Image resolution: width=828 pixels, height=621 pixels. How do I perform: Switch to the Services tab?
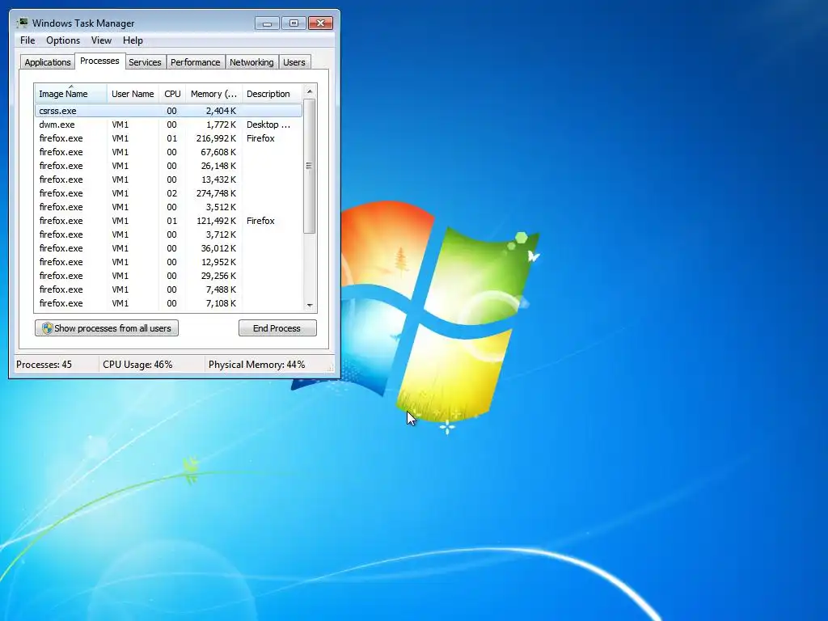click(x=146, y=62)
